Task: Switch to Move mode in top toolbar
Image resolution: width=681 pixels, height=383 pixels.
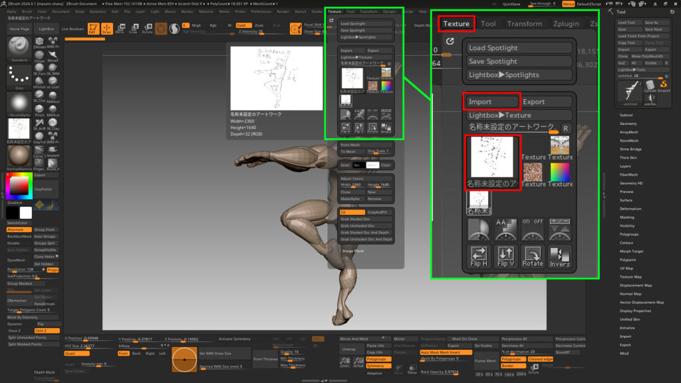Action: pyautogui.click(x=120, y=29)
